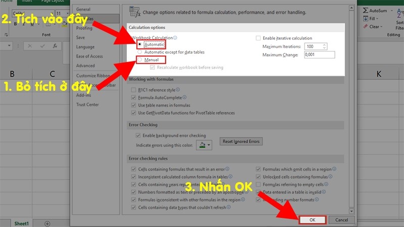Toggle Formula AutoComplete checkbox
404x227 pixels.
click(x=134, y=97)
